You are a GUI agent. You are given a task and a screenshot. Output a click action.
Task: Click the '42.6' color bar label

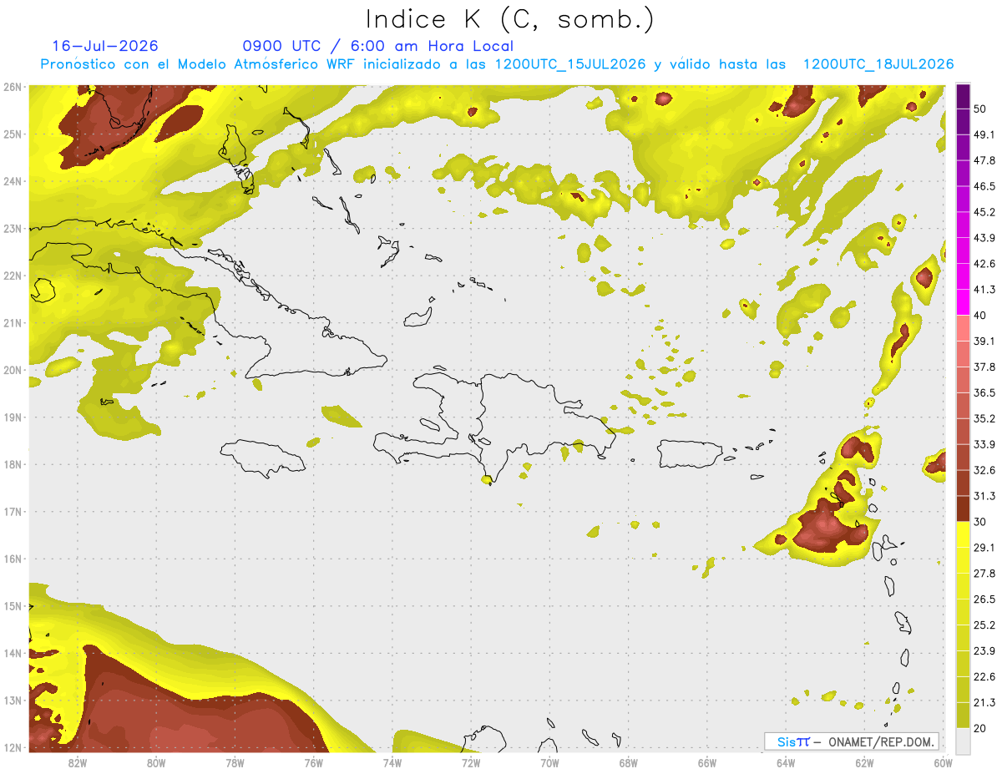click(984, 264)
